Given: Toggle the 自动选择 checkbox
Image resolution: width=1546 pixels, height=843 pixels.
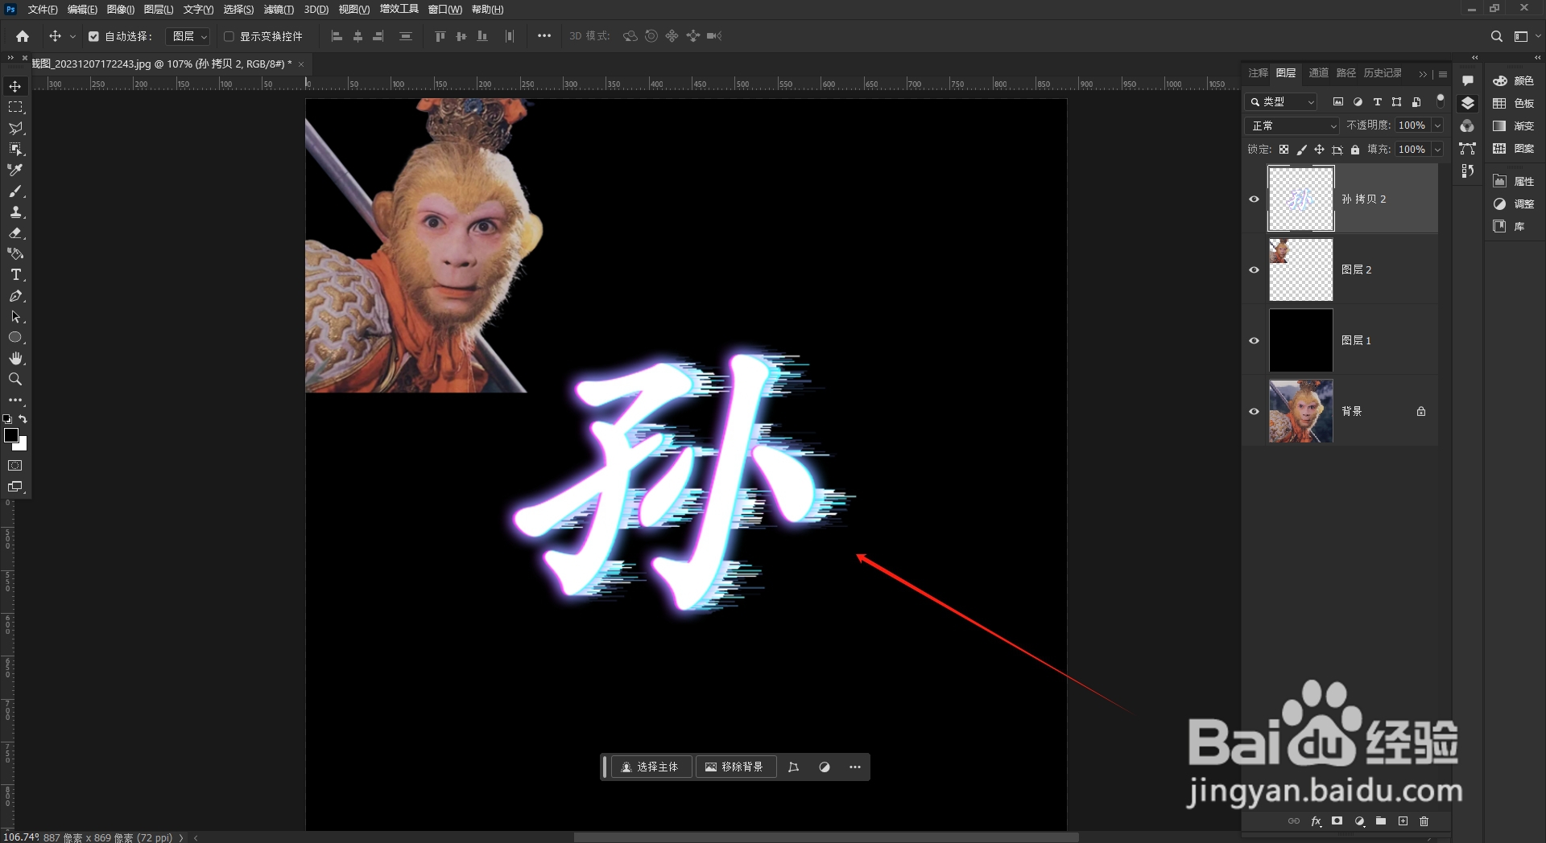Looking at the screenshot, I should pos(94,35).
